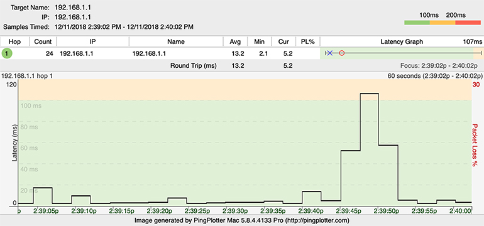
Task: Click the blue X minimum marker in latency graph
Action: pos(329,53)
